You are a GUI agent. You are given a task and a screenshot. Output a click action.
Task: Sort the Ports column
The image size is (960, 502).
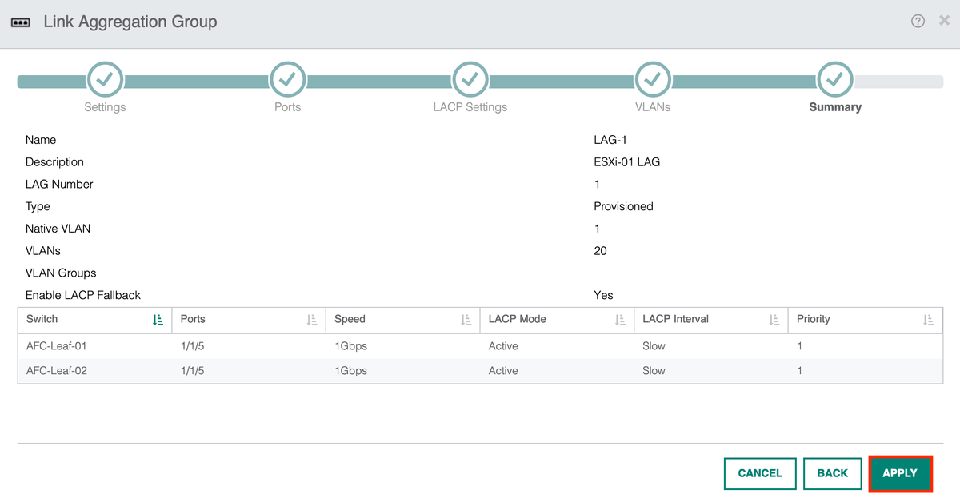[311, 319]
